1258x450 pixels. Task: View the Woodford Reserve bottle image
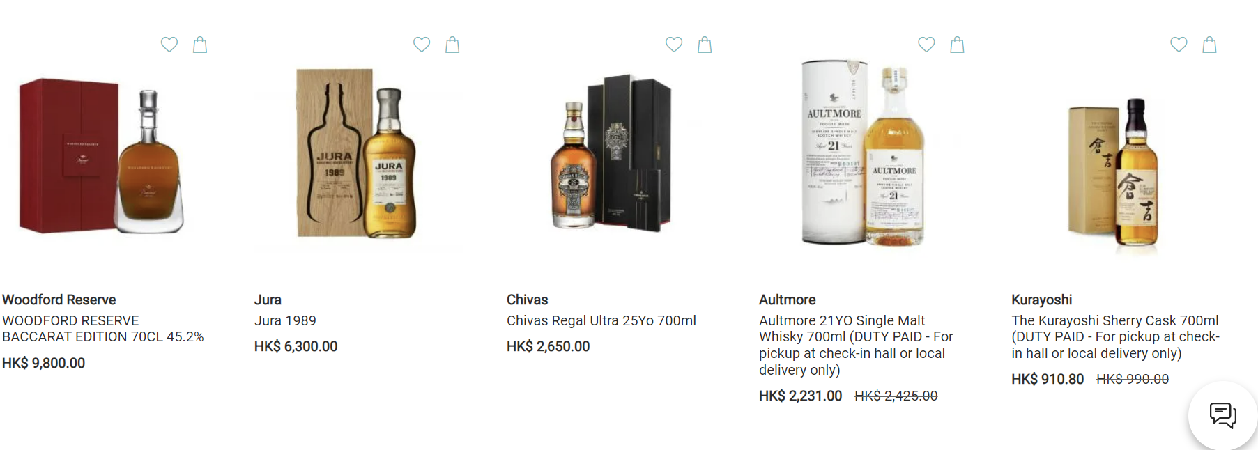coord(102,156)
